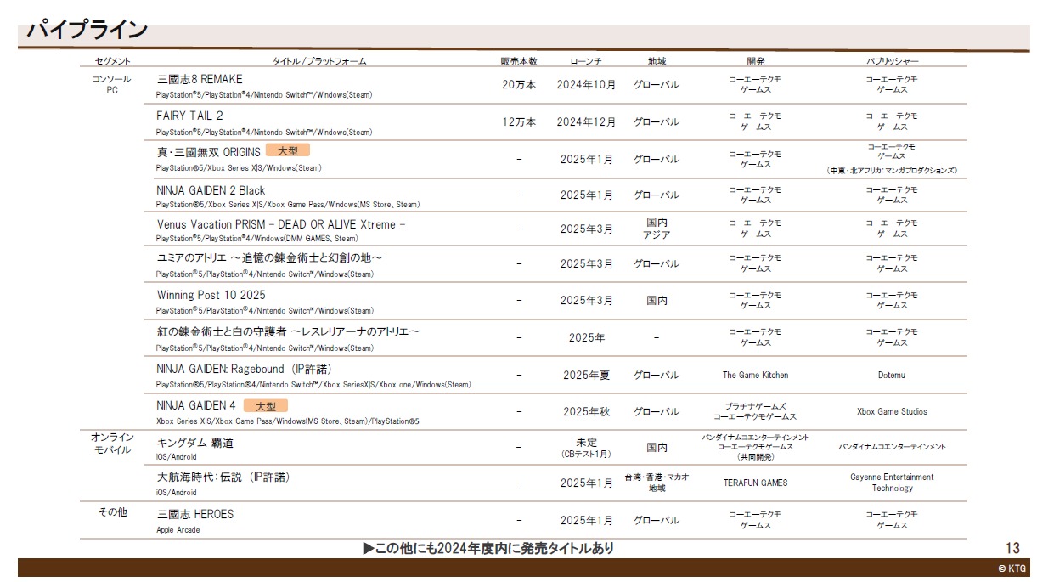Click the page number 13
The image size is (1037, 582).
[x=1012, y=549]
